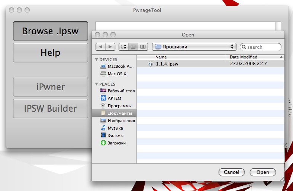The height and width of the screenshot is (191, 293).
Task: Switch to list view
Action: coord(133,47)
